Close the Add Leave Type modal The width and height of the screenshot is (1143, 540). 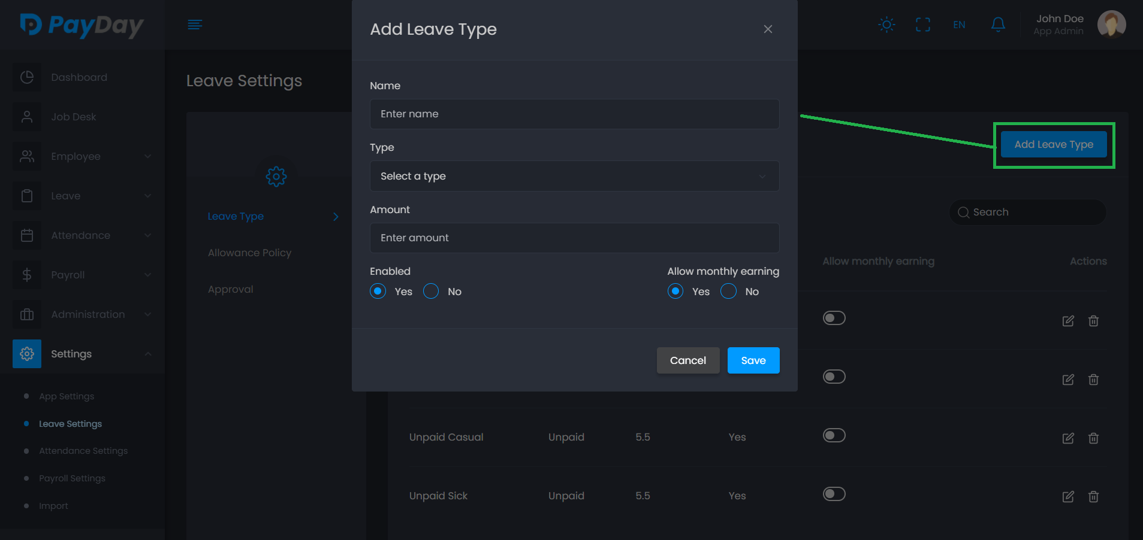click(768, 29)
